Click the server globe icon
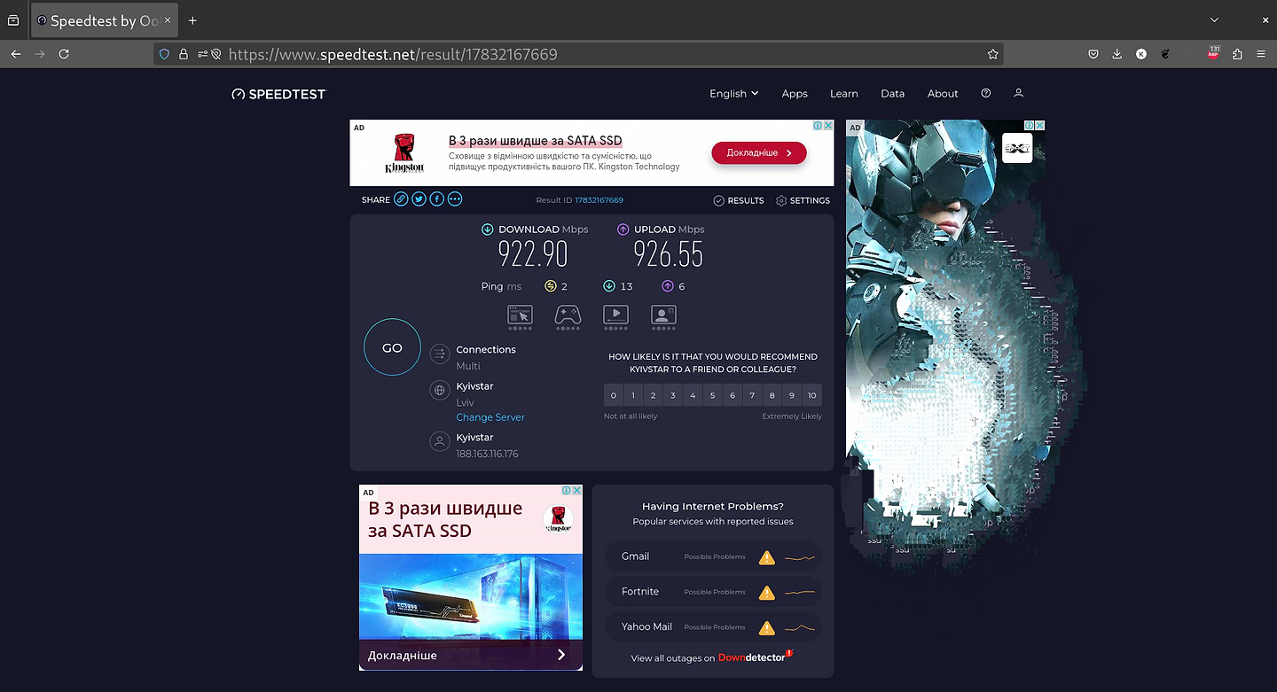The width and height of the screenshot is (1277, 692). point(439,390)
